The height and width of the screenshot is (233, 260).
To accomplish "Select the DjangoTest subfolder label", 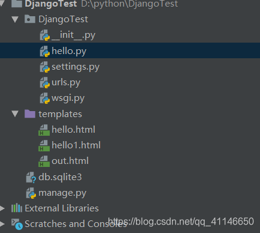I will click(x=64, y=20).
